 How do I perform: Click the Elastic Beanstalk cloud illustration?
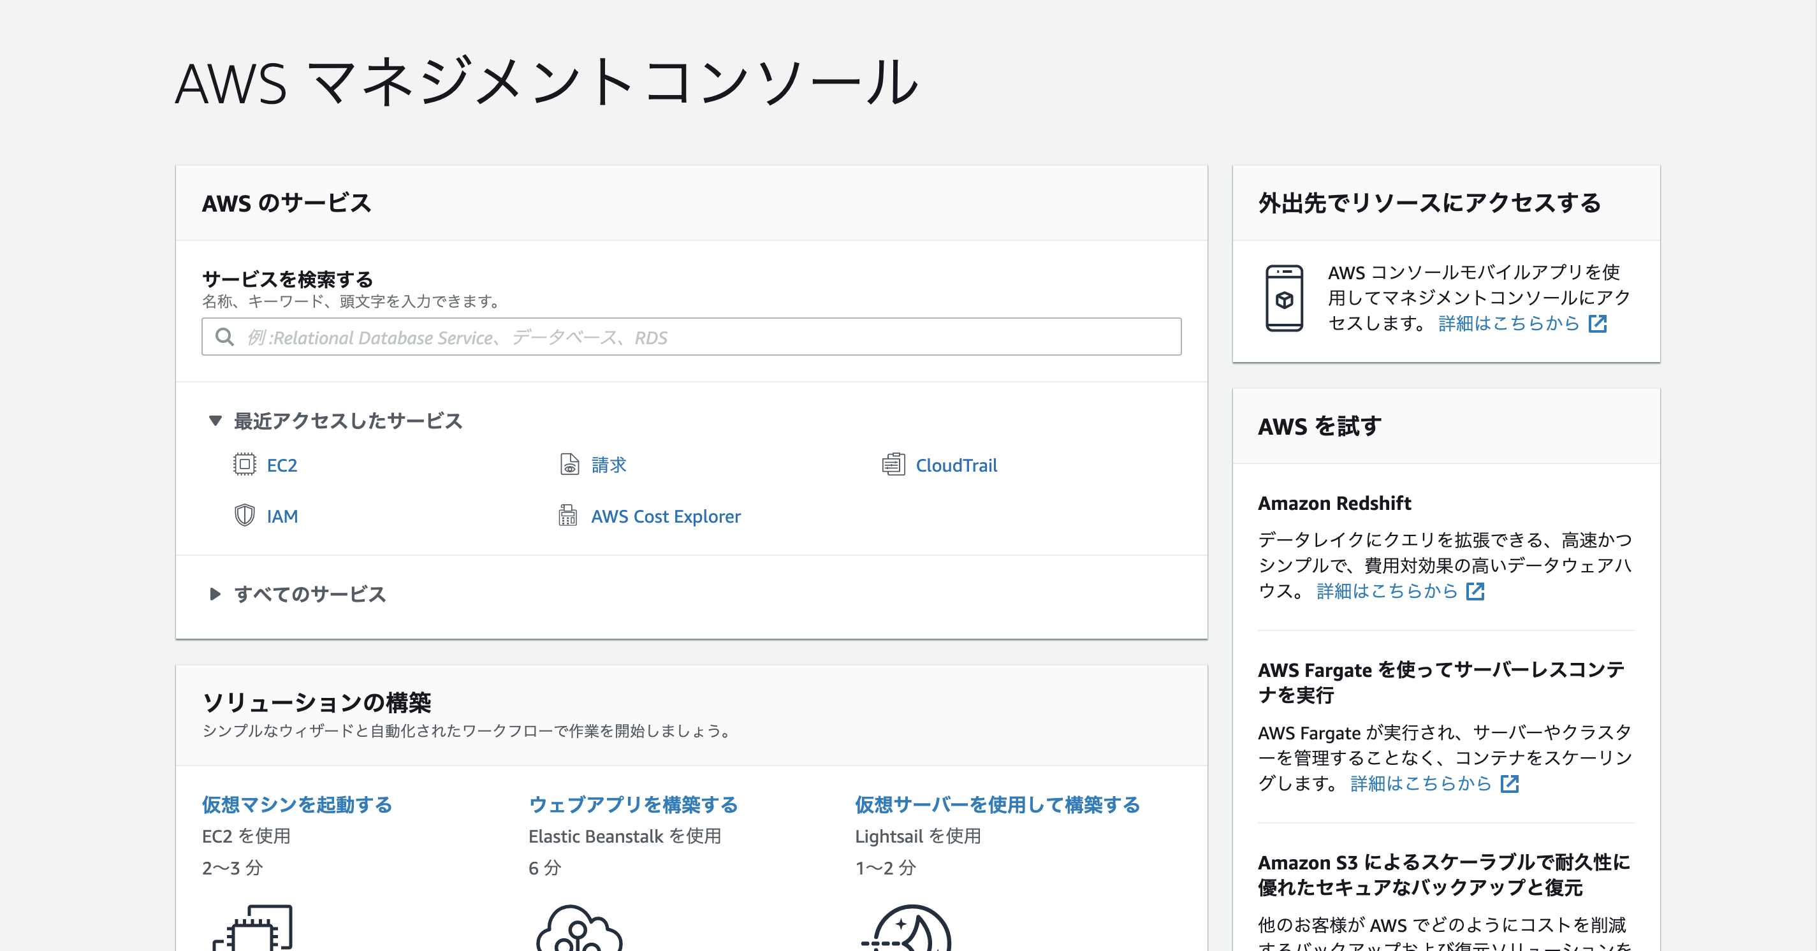pyautogui.click(x=578, y=927)
